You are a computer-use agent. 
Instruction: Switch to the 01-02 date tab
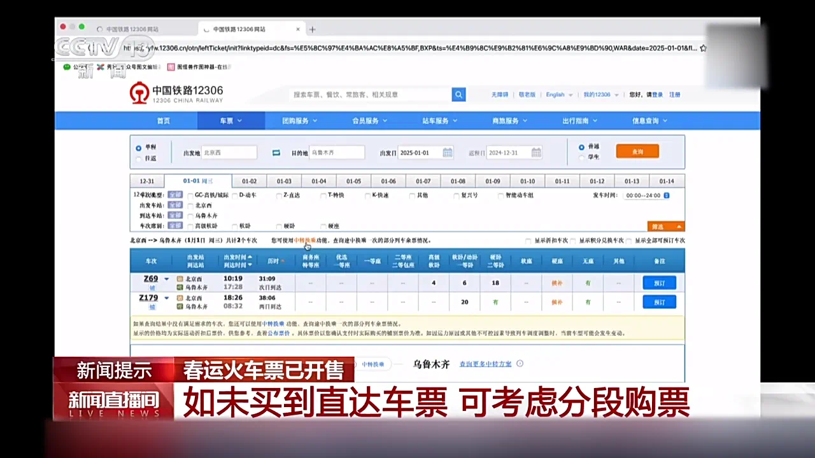click(249, 181)
